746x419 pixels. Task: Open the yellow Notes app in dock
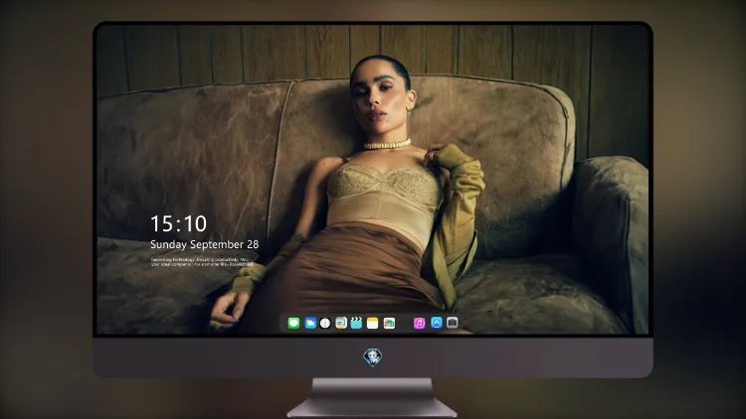coord(373,323)
